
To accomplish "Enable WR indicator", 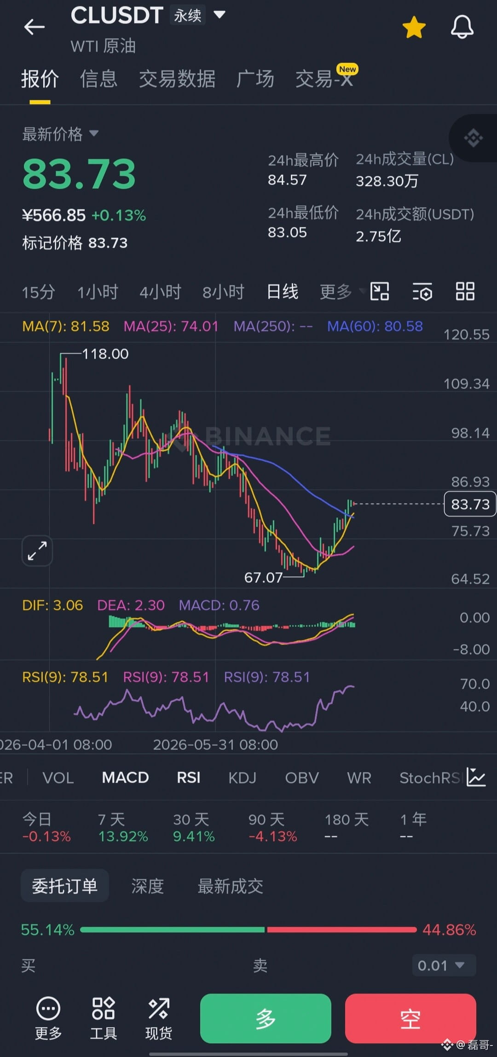I will tap(359, 778).
